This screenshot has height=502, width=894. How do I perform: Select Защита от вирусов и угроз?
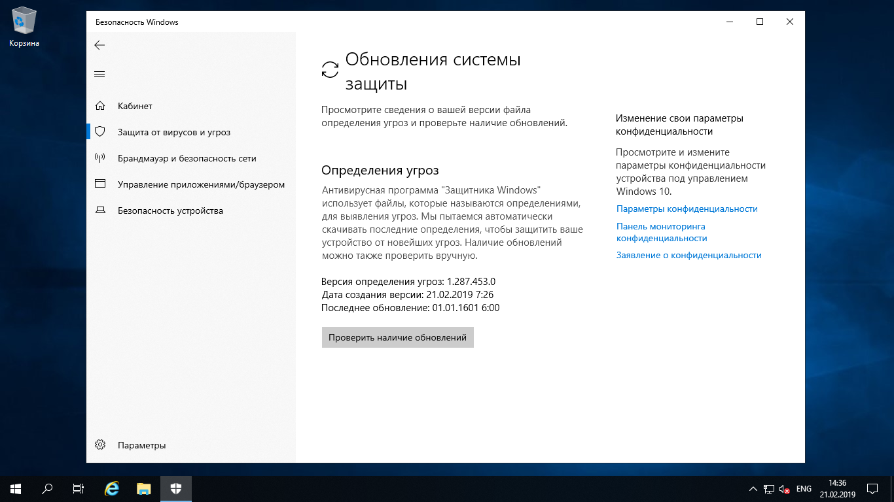(191, 132)
